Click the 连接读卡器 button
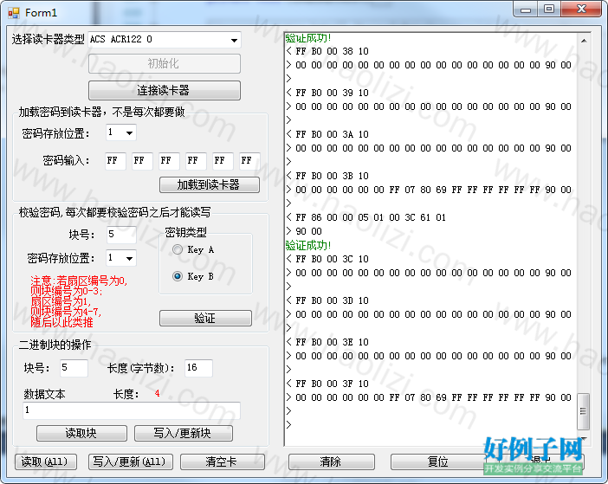 [165, 90]
